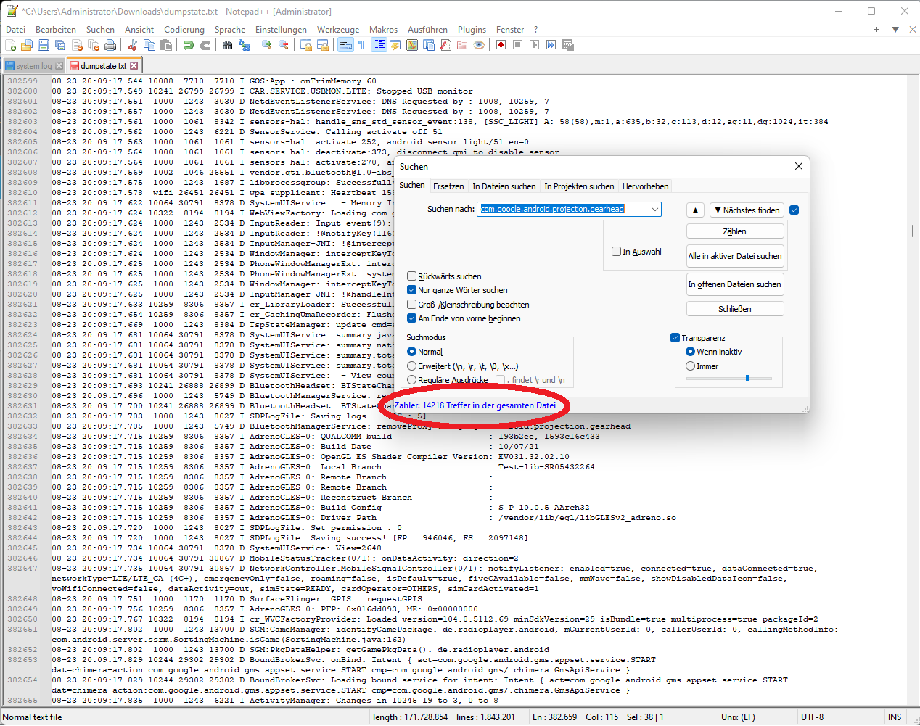The height and width of the screenshot is (726, 920).
Task: Expand the 'Suchen nach' history dropdown
Action: tap(654, 210)
